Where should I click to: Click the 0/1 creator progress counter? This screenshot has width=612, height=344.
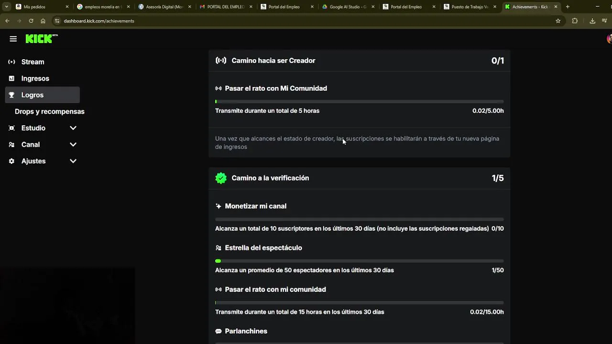(x=498, y=61)
